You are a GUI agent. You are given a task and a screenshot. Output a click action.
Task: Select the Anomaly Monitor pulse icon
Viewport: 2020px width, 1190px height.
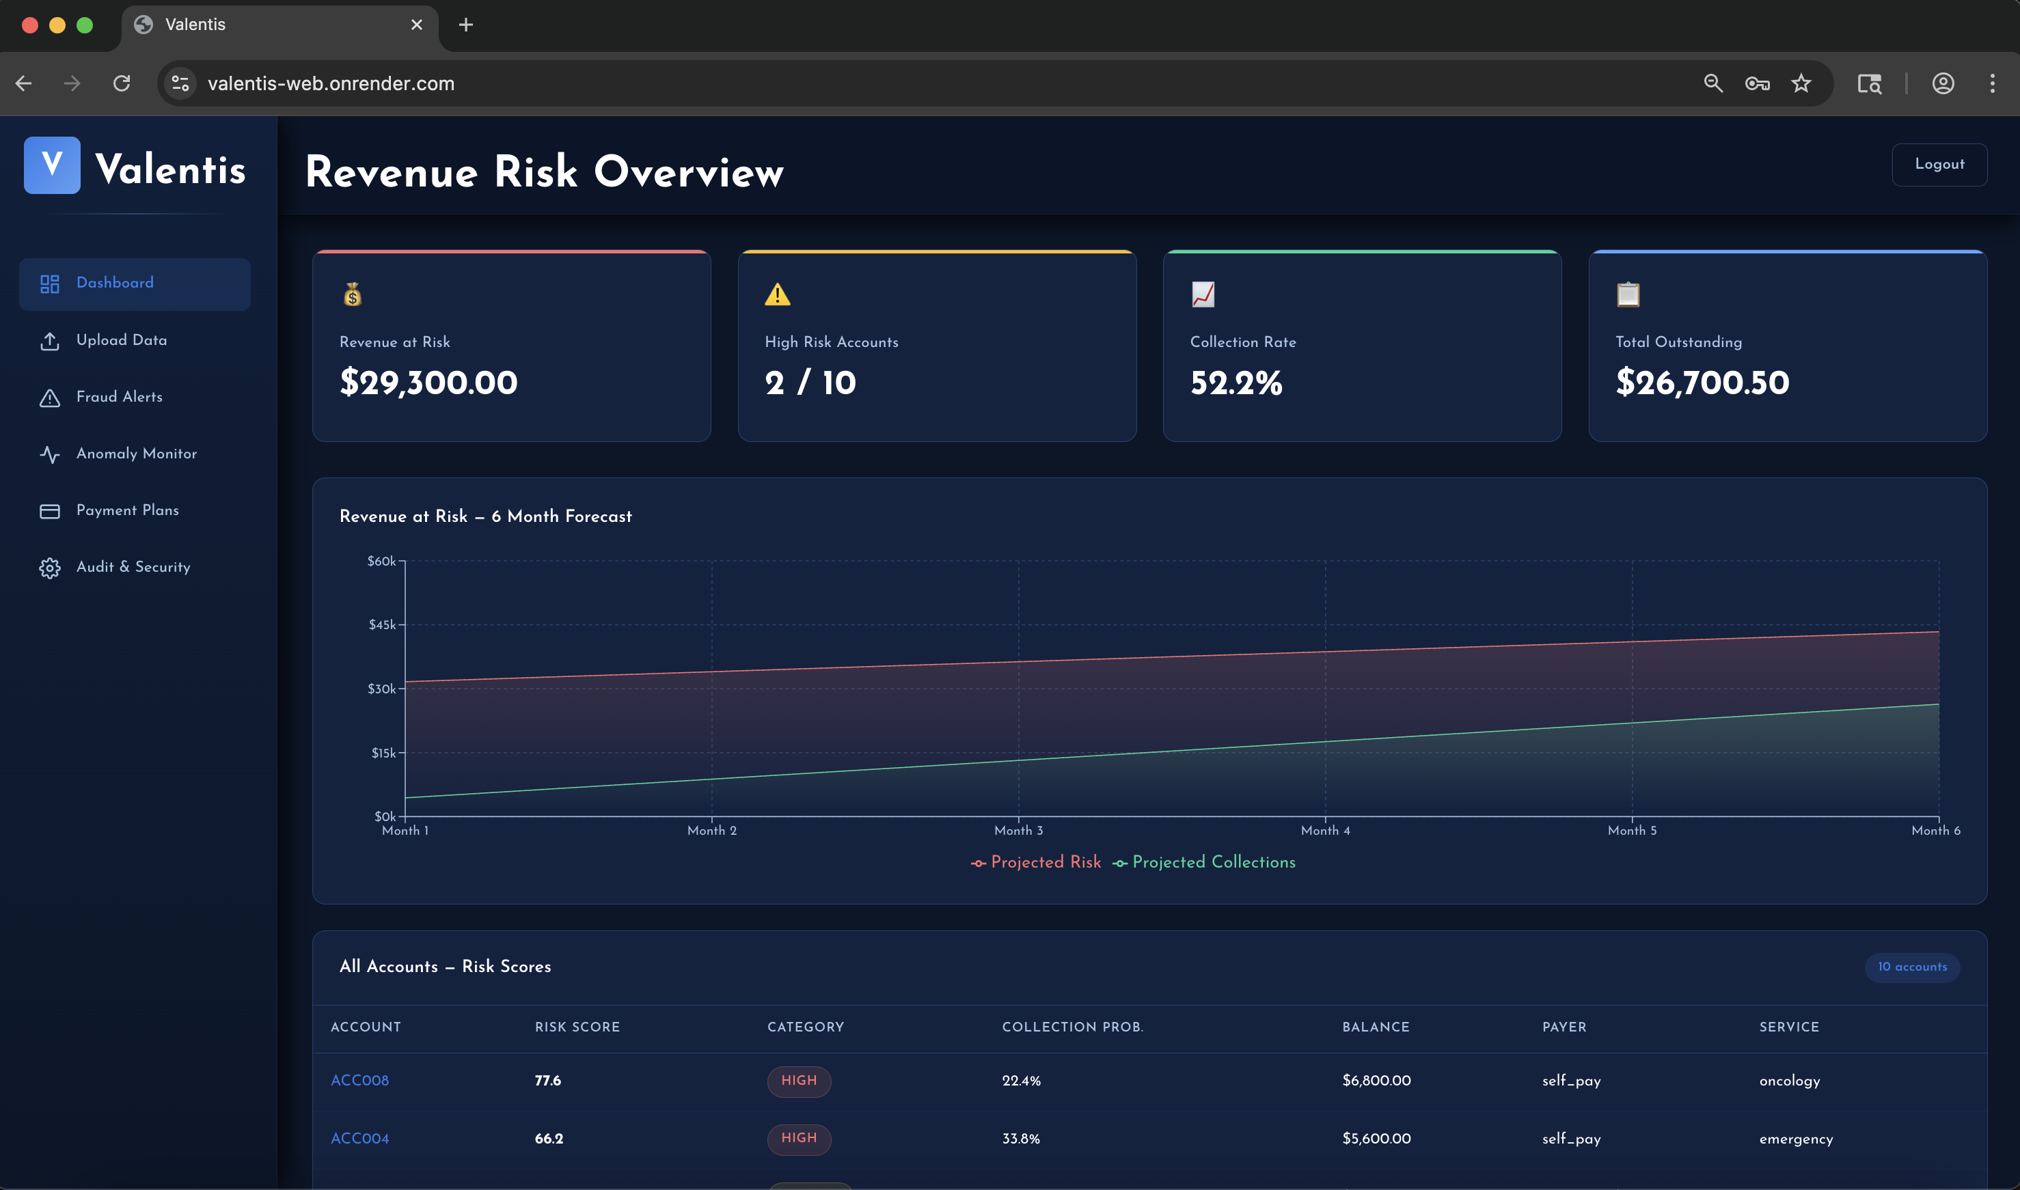click(50, 455)
